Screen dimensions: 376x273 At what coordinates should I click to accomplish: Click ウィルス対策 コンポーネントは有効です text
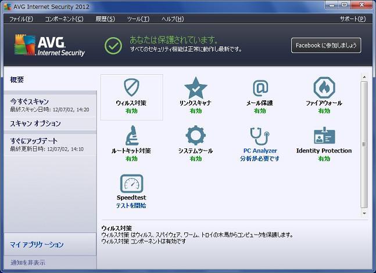click(144, 241)
